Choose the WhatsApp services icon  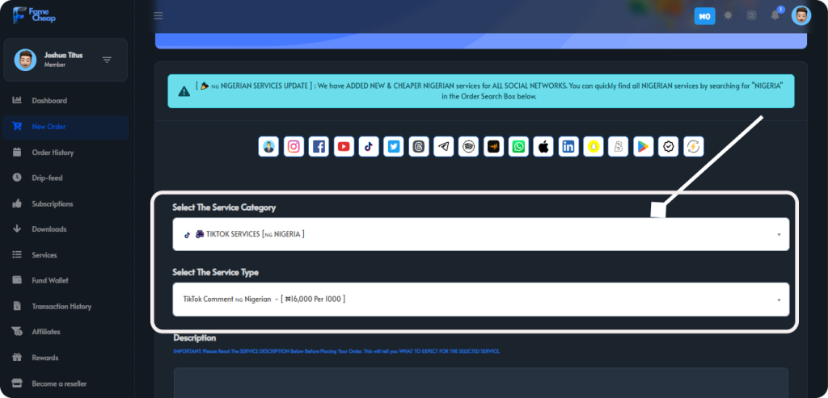pos(518,147)
